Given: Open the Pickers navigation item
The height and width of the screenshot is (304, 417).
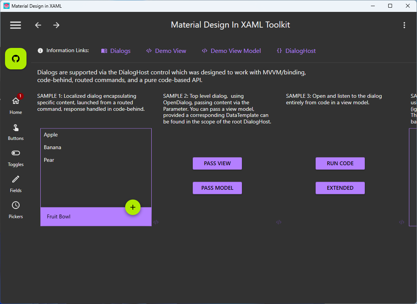Looking at the screenshot, I should (x=16, y=210).
